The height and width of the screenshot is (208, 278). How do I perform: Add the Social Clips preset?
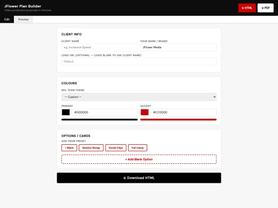coord(116,148)
